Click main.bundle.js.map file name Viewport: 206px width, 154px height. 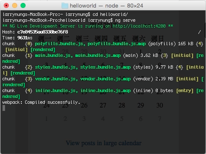click(x=98, y=56)
